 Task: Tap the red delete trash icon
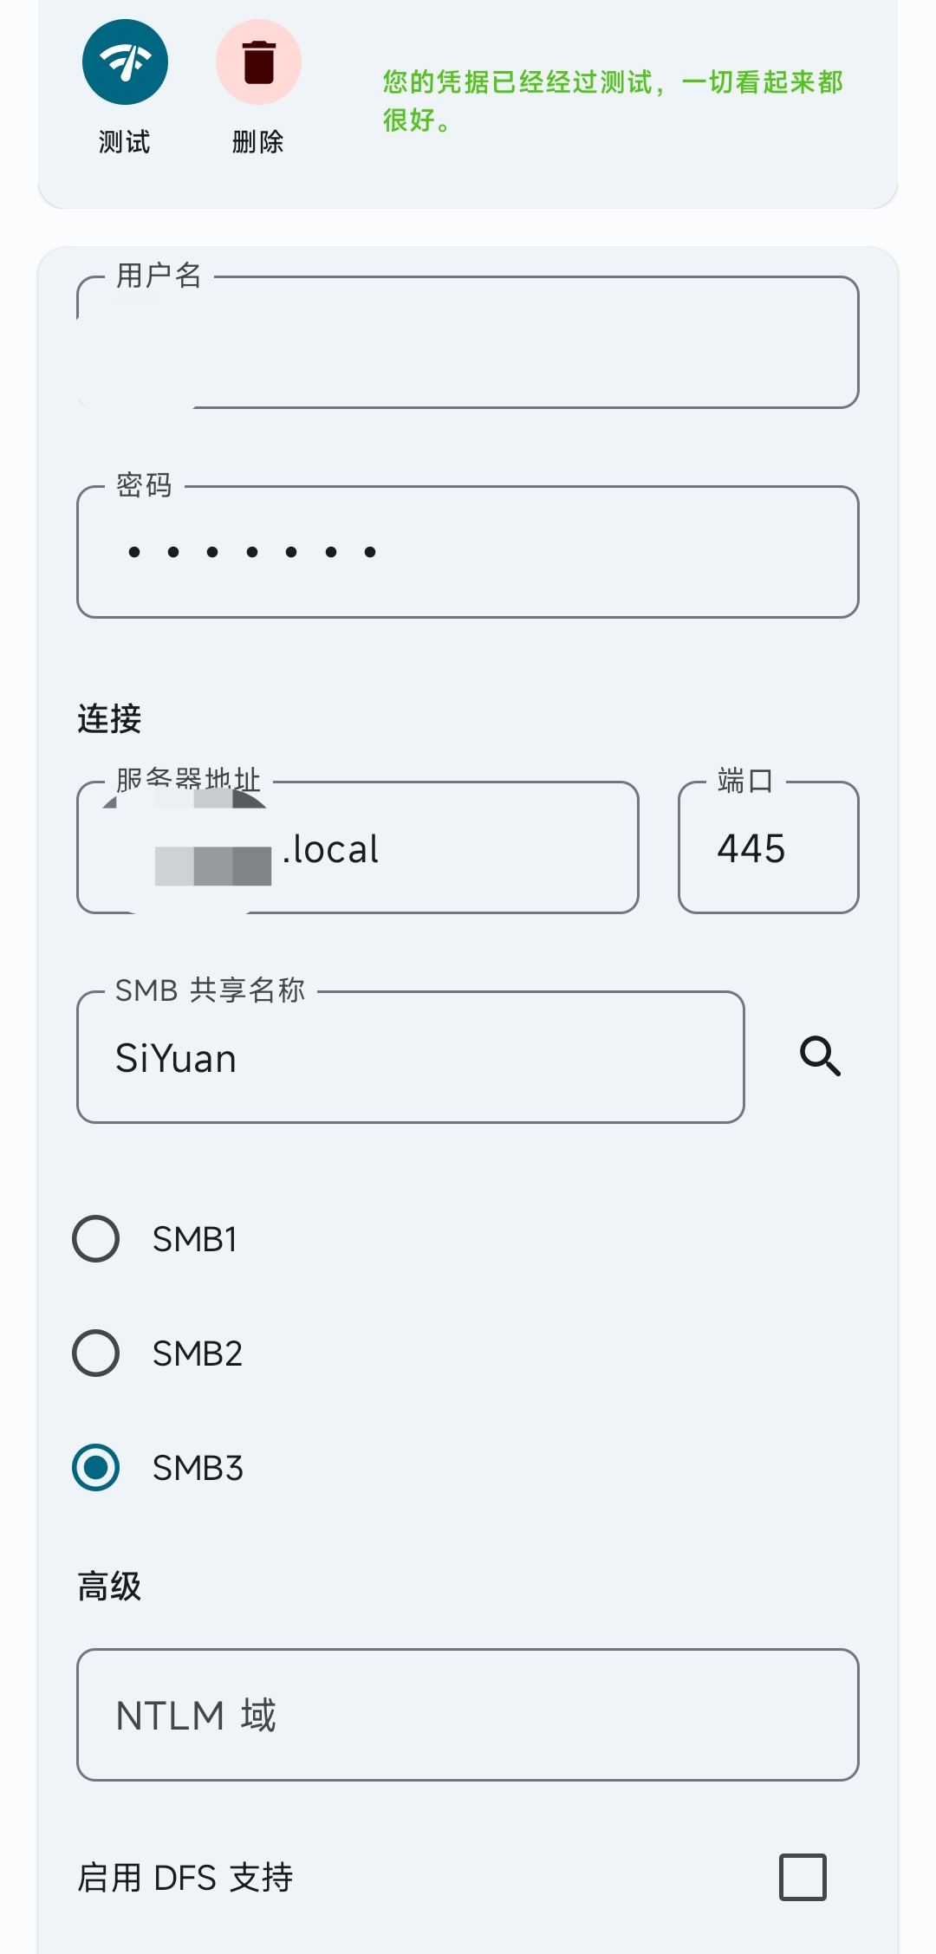tap(258, 62)
